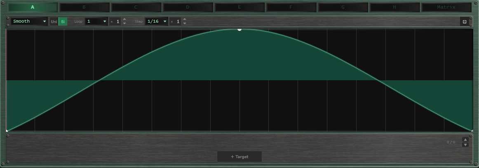Switch to modulator tab E
479x168 pixels.
(239, 7)
